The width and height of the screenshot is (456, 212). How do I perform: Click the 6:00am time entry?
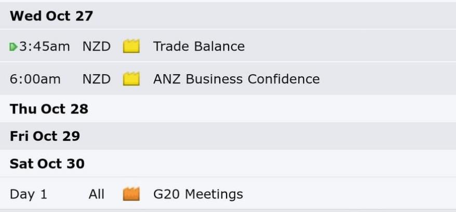coord(35,79)
